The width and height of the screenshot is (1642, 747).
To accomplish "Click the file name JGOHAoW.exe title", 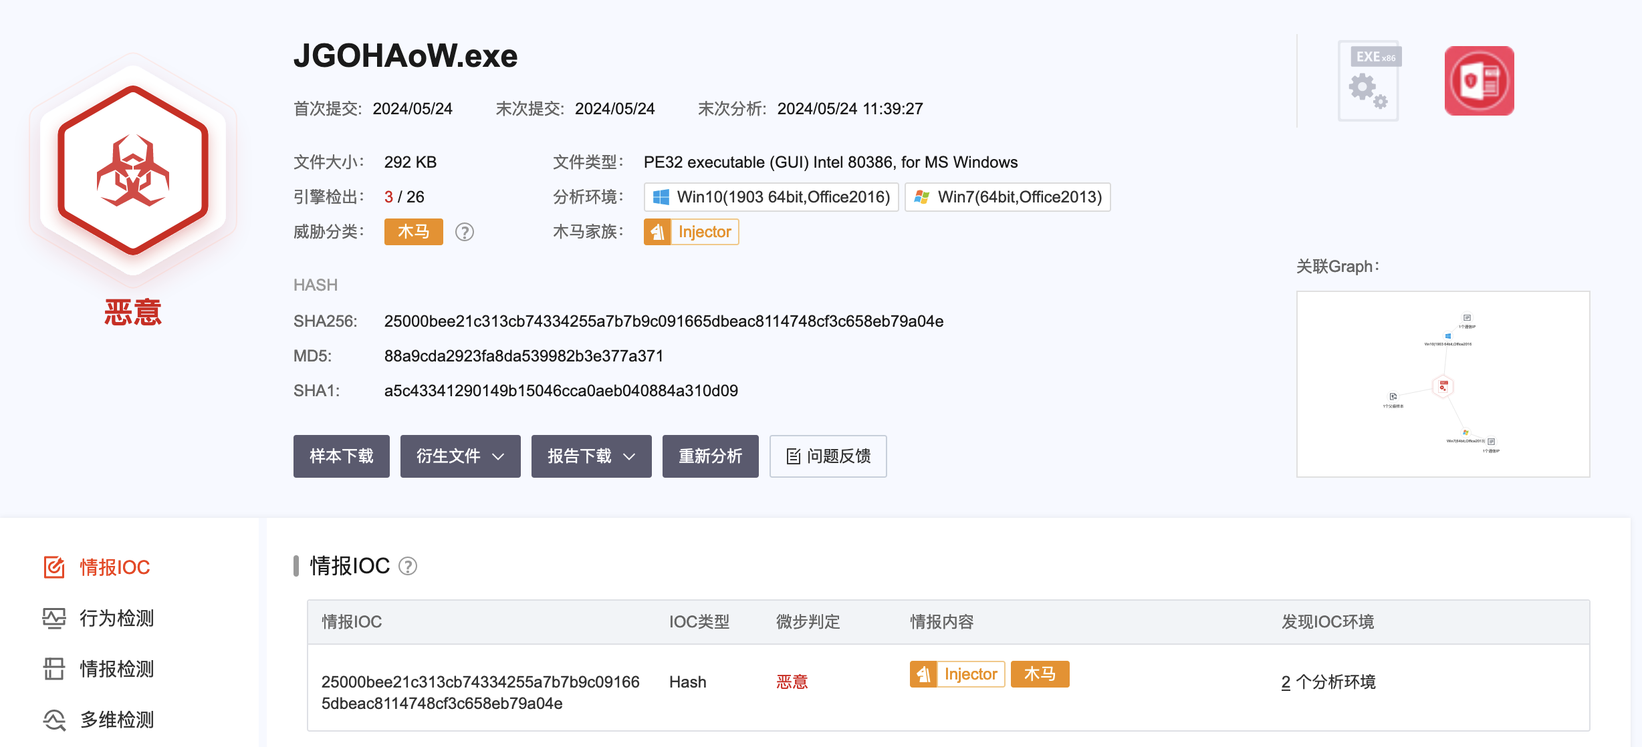I will 405,55.
